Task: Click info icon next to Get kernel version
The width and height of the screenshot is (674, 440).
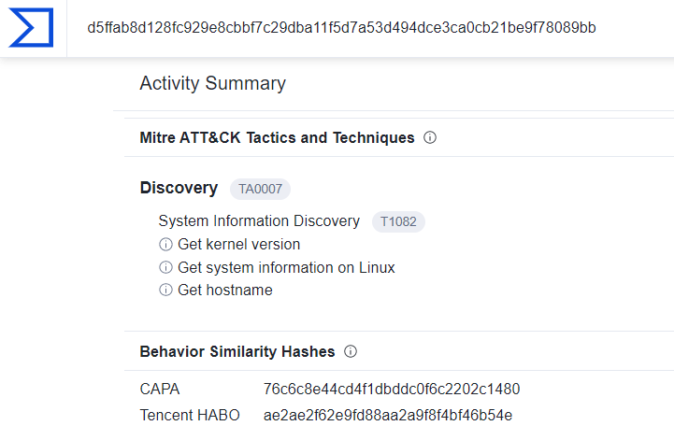Action: tap(165, 244)
